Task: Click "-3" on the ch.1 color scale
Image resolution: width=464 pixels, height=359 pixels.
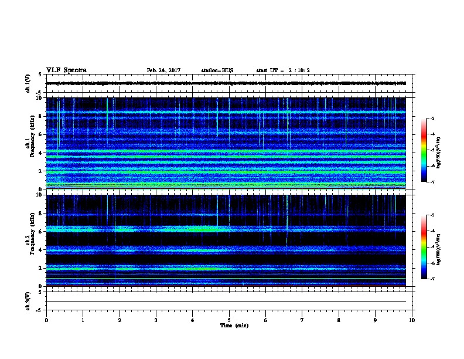Action: 432,118
